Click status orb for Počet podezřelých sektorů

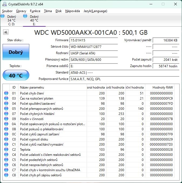coord(6,160)
